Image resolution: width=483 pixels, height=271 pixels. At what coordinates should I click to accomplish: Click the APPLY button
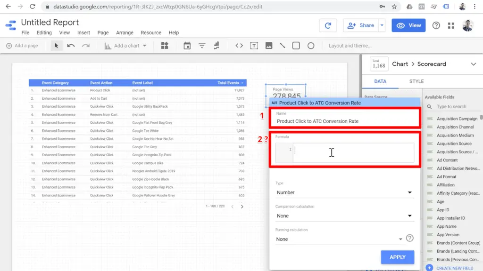(x=398, y=257)
